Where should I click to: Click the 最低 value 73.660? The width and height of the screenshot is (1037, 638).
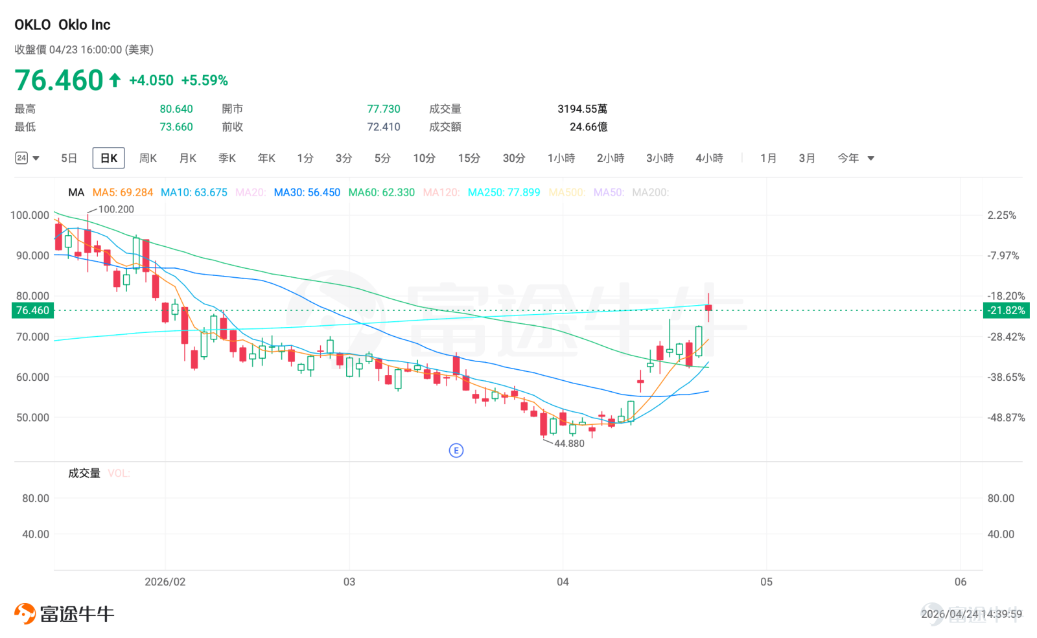point(176,127)
